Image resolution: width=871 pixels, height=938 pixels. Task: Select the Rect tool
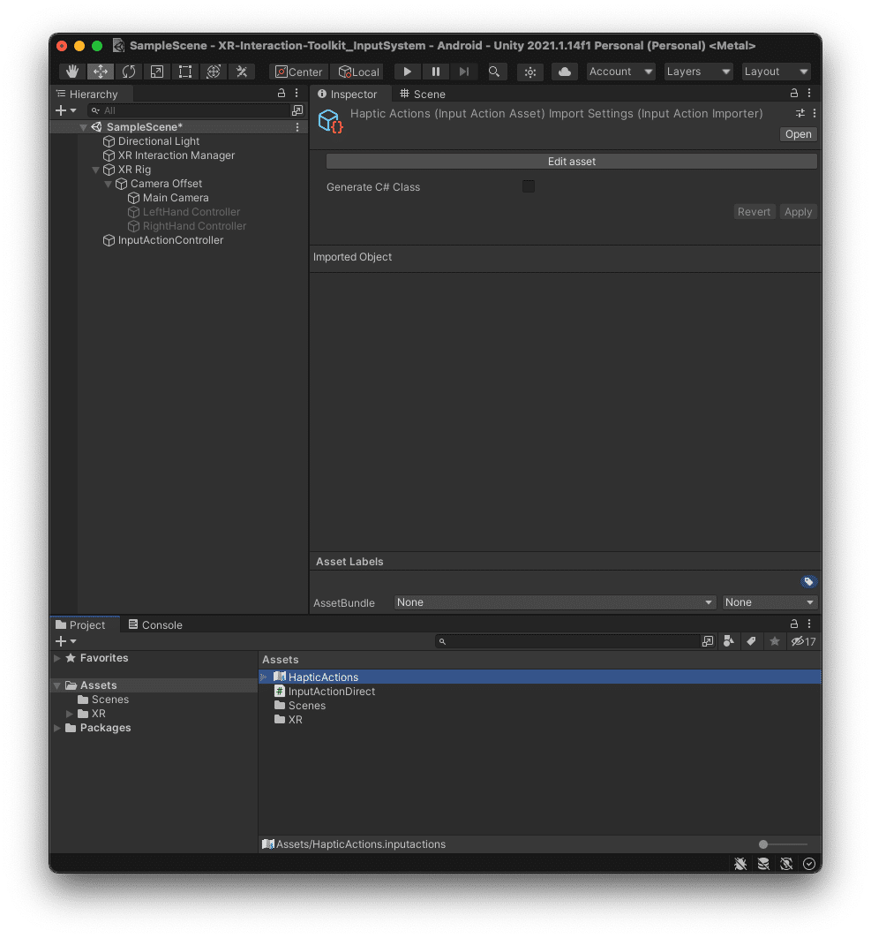click(x=185, y=72)
